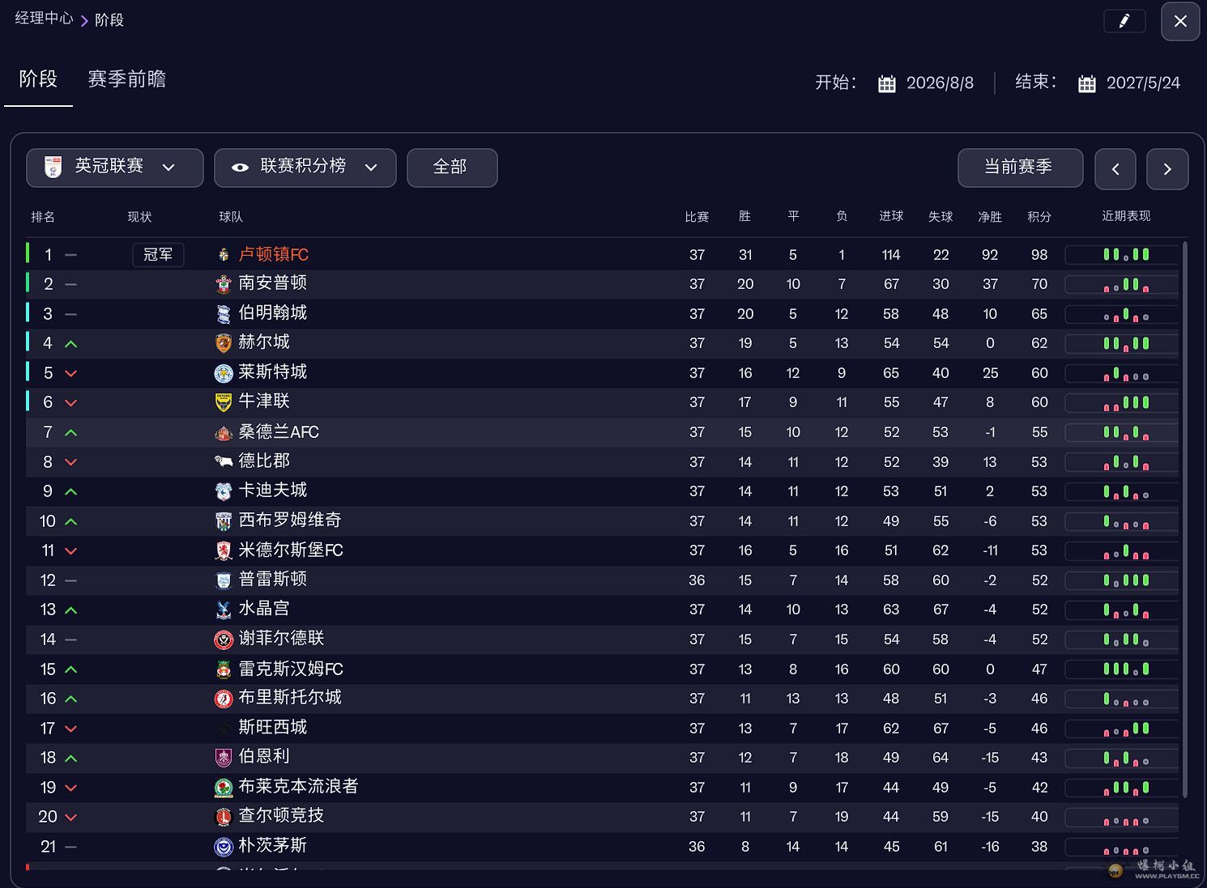Click the 水晶宫 club crest

[x=224, y=610]
